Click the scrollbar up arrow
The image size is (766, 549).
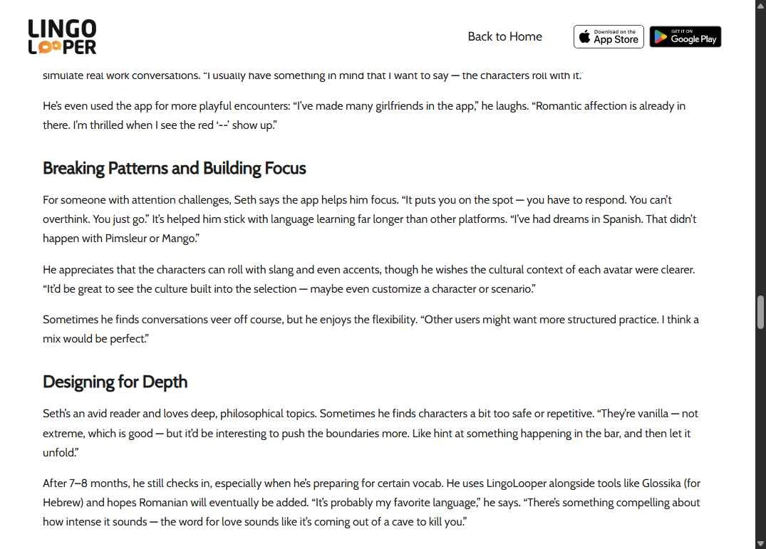760,6
